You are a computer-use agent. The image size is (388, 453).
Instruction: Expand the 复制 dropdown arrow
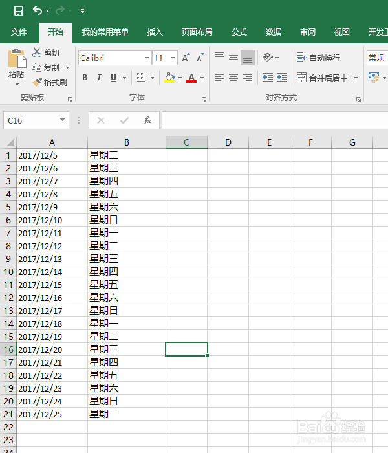point(67,67)
